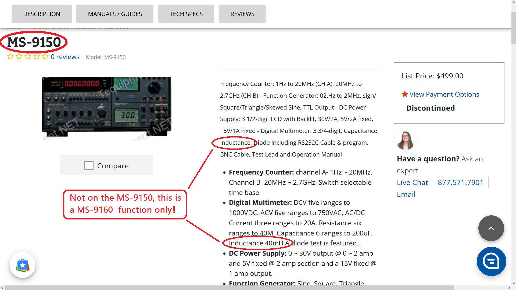The width and height of the screenshot is (516, 290).
Task: Click the horizontal scrollbar at bottom
Action: pos(228,288)
